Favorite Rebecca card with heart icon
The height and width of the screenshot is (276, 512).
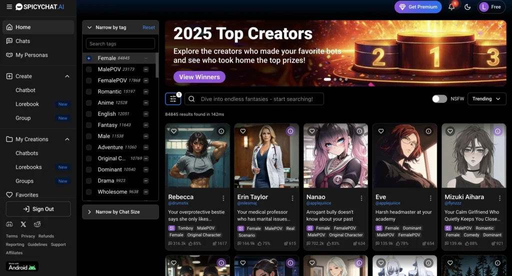pos(174,131)
